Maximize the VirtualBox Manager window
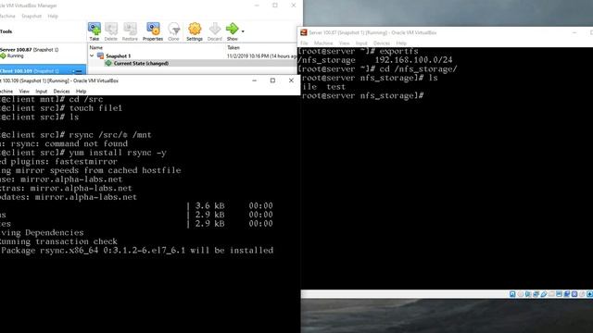Image resolution: width=593 pixels, height=333 pixels. pyautogui.click(x=275, y=6)
